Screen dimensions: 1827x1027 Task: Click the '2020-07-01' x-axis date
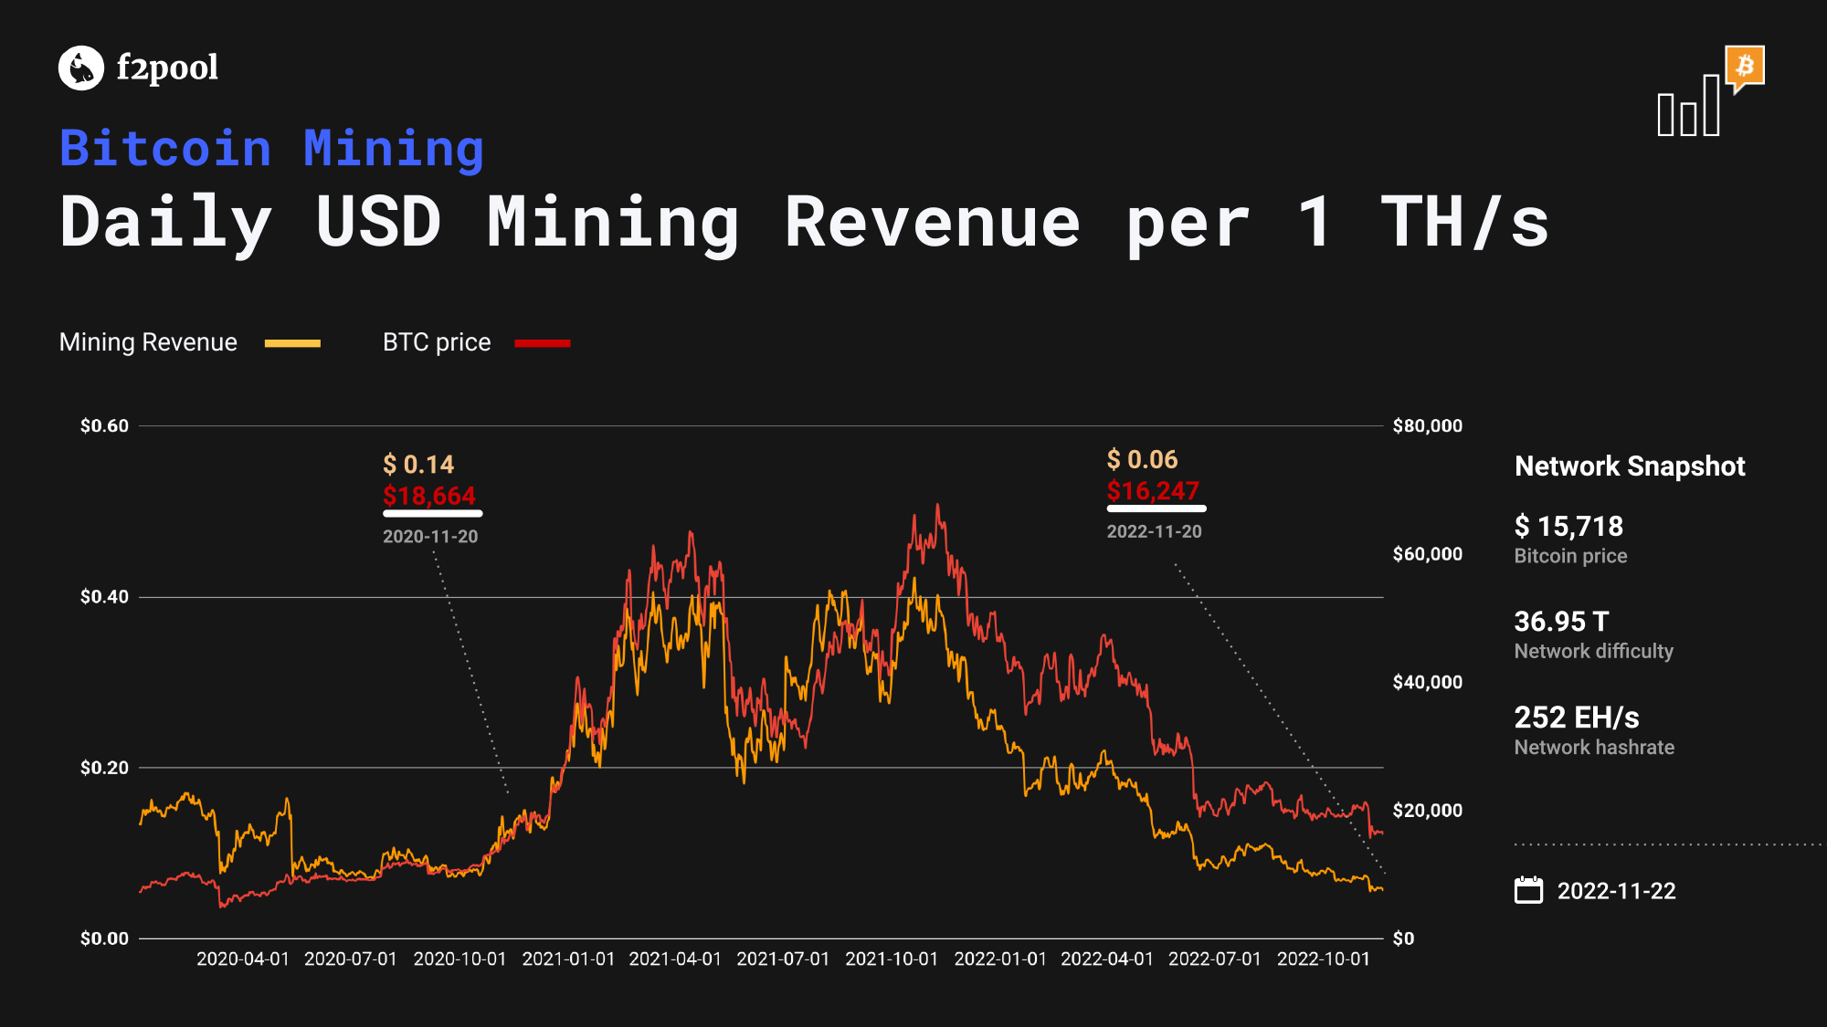pyautogui.click(x=351, y=959)
